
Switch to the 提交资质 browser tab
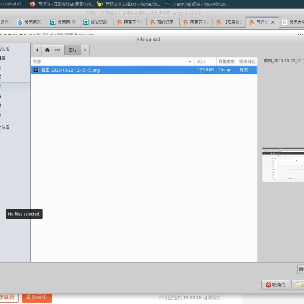click(x=97, y=22)
